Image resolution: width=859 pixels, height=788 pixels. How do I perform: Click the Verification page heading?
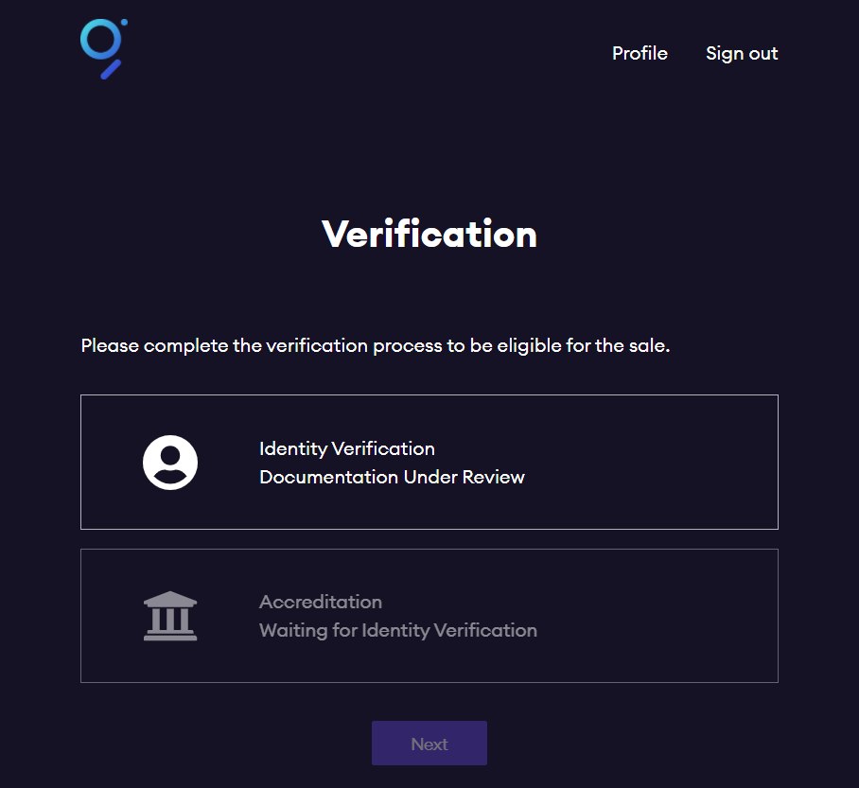pyautogui.click(x=429, y=234)
